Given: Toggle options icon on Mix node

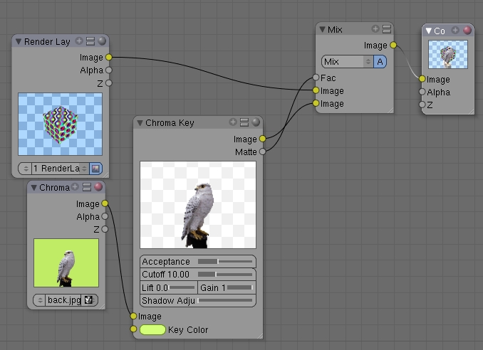Looking at the screenshot, I should click(x=387, y=29).
